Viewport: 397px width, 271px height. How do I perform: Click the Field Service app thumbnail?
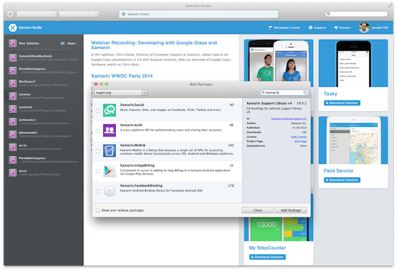coord(353,140)
